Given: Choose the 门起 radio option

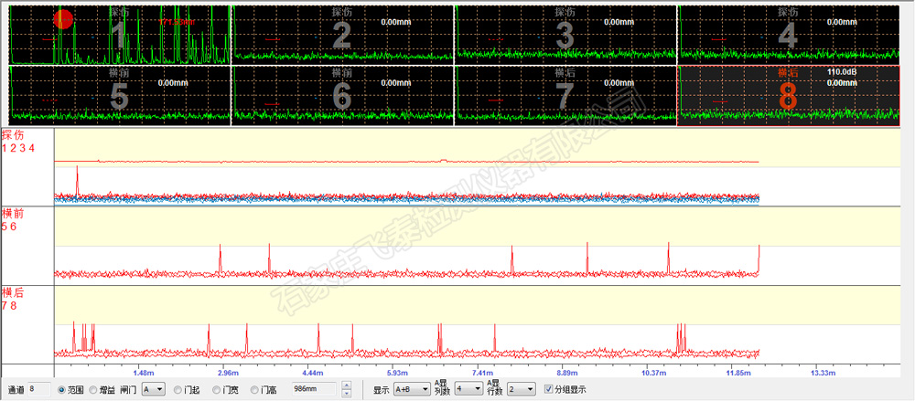Looking at the screenshot, I should tap(178, 389).
